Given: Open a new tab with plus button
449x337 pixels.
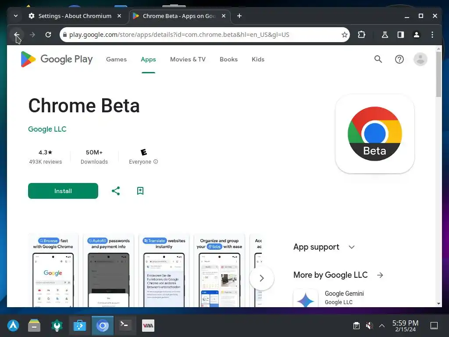Looking at the screenshot, I should (x=239, y=16).
